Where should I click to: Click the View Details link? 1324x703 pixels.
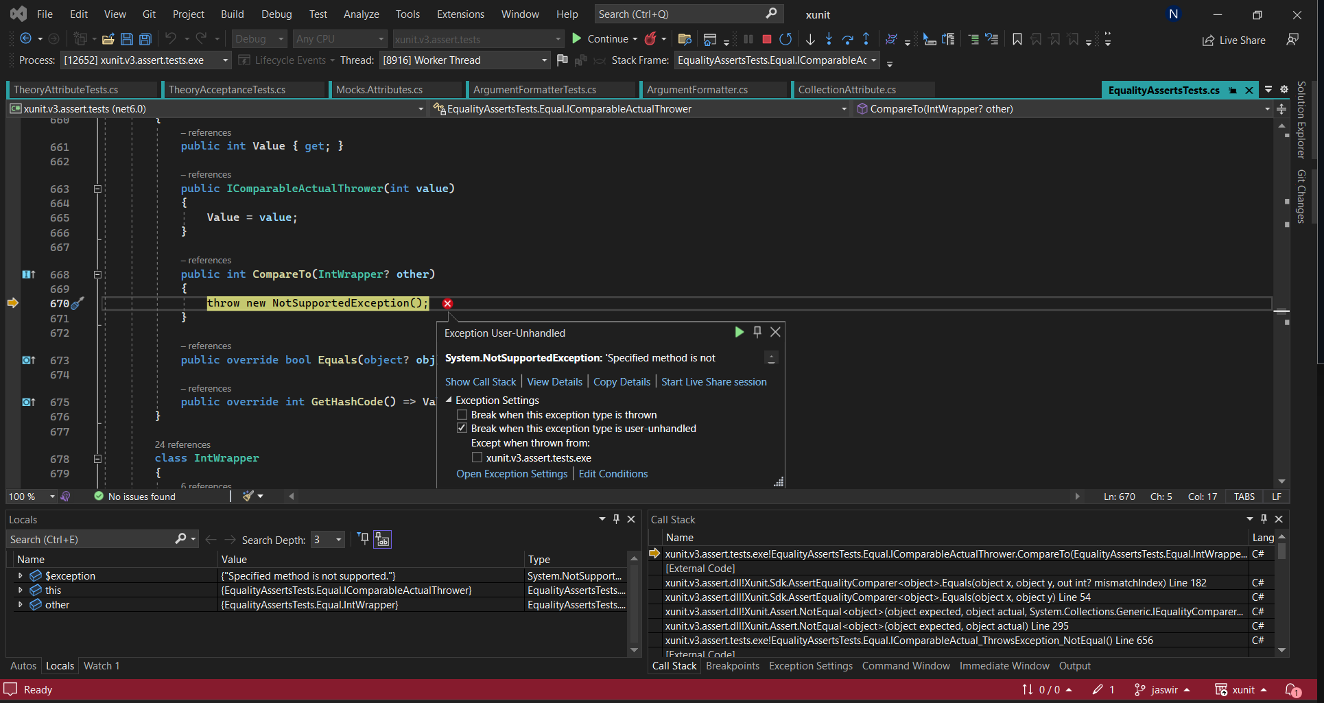pyautogui.click(x=554, y=382)
